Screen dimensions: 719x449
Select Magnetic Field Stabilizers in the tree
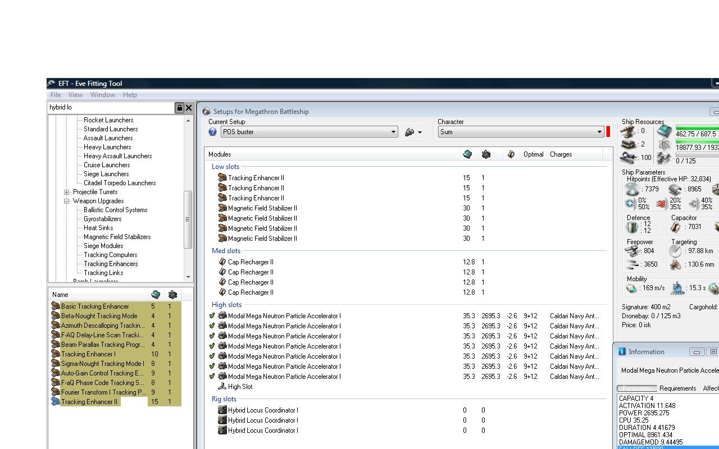coord(117,237)
